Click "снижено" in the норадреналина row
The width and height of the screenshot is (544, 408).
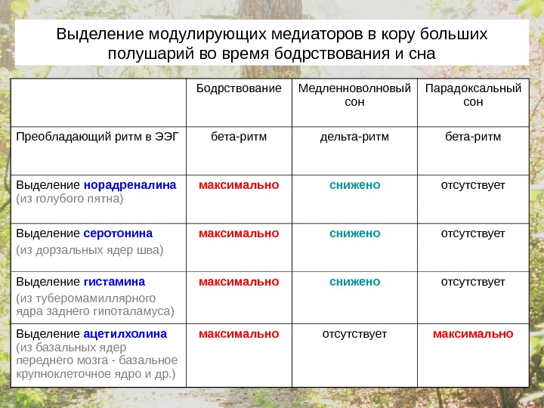click(x=354, y=185)
